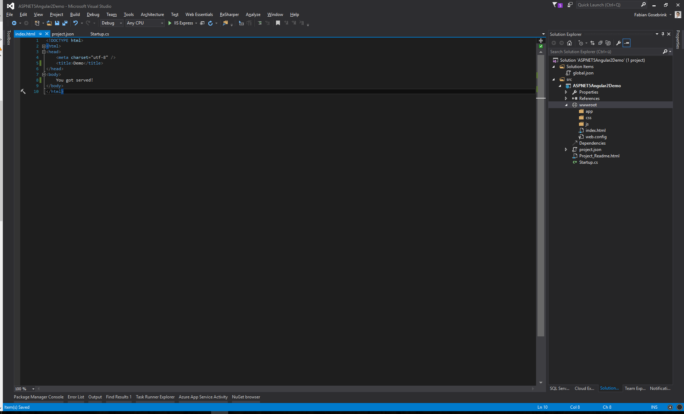Screen dimensions: 684x414
Task: Expand the project.json node in tree
Action: click(566, 150)
